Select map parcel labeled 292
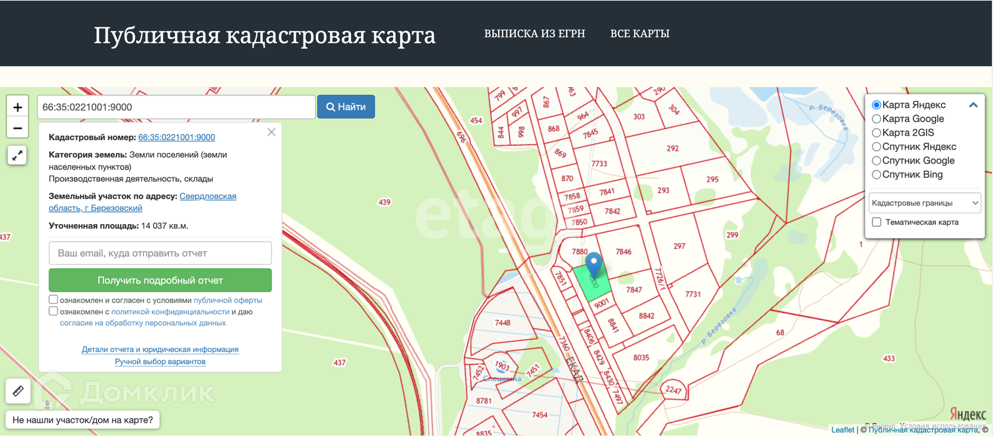The image size is (994, 437). point(673,149)
